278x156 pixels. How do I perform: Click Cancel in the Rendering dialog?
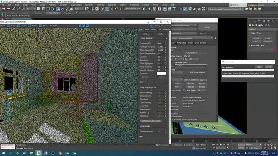tap(268, 67)
